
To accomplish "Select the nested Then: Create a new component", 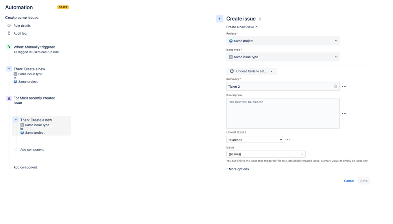I will (42, 126).
